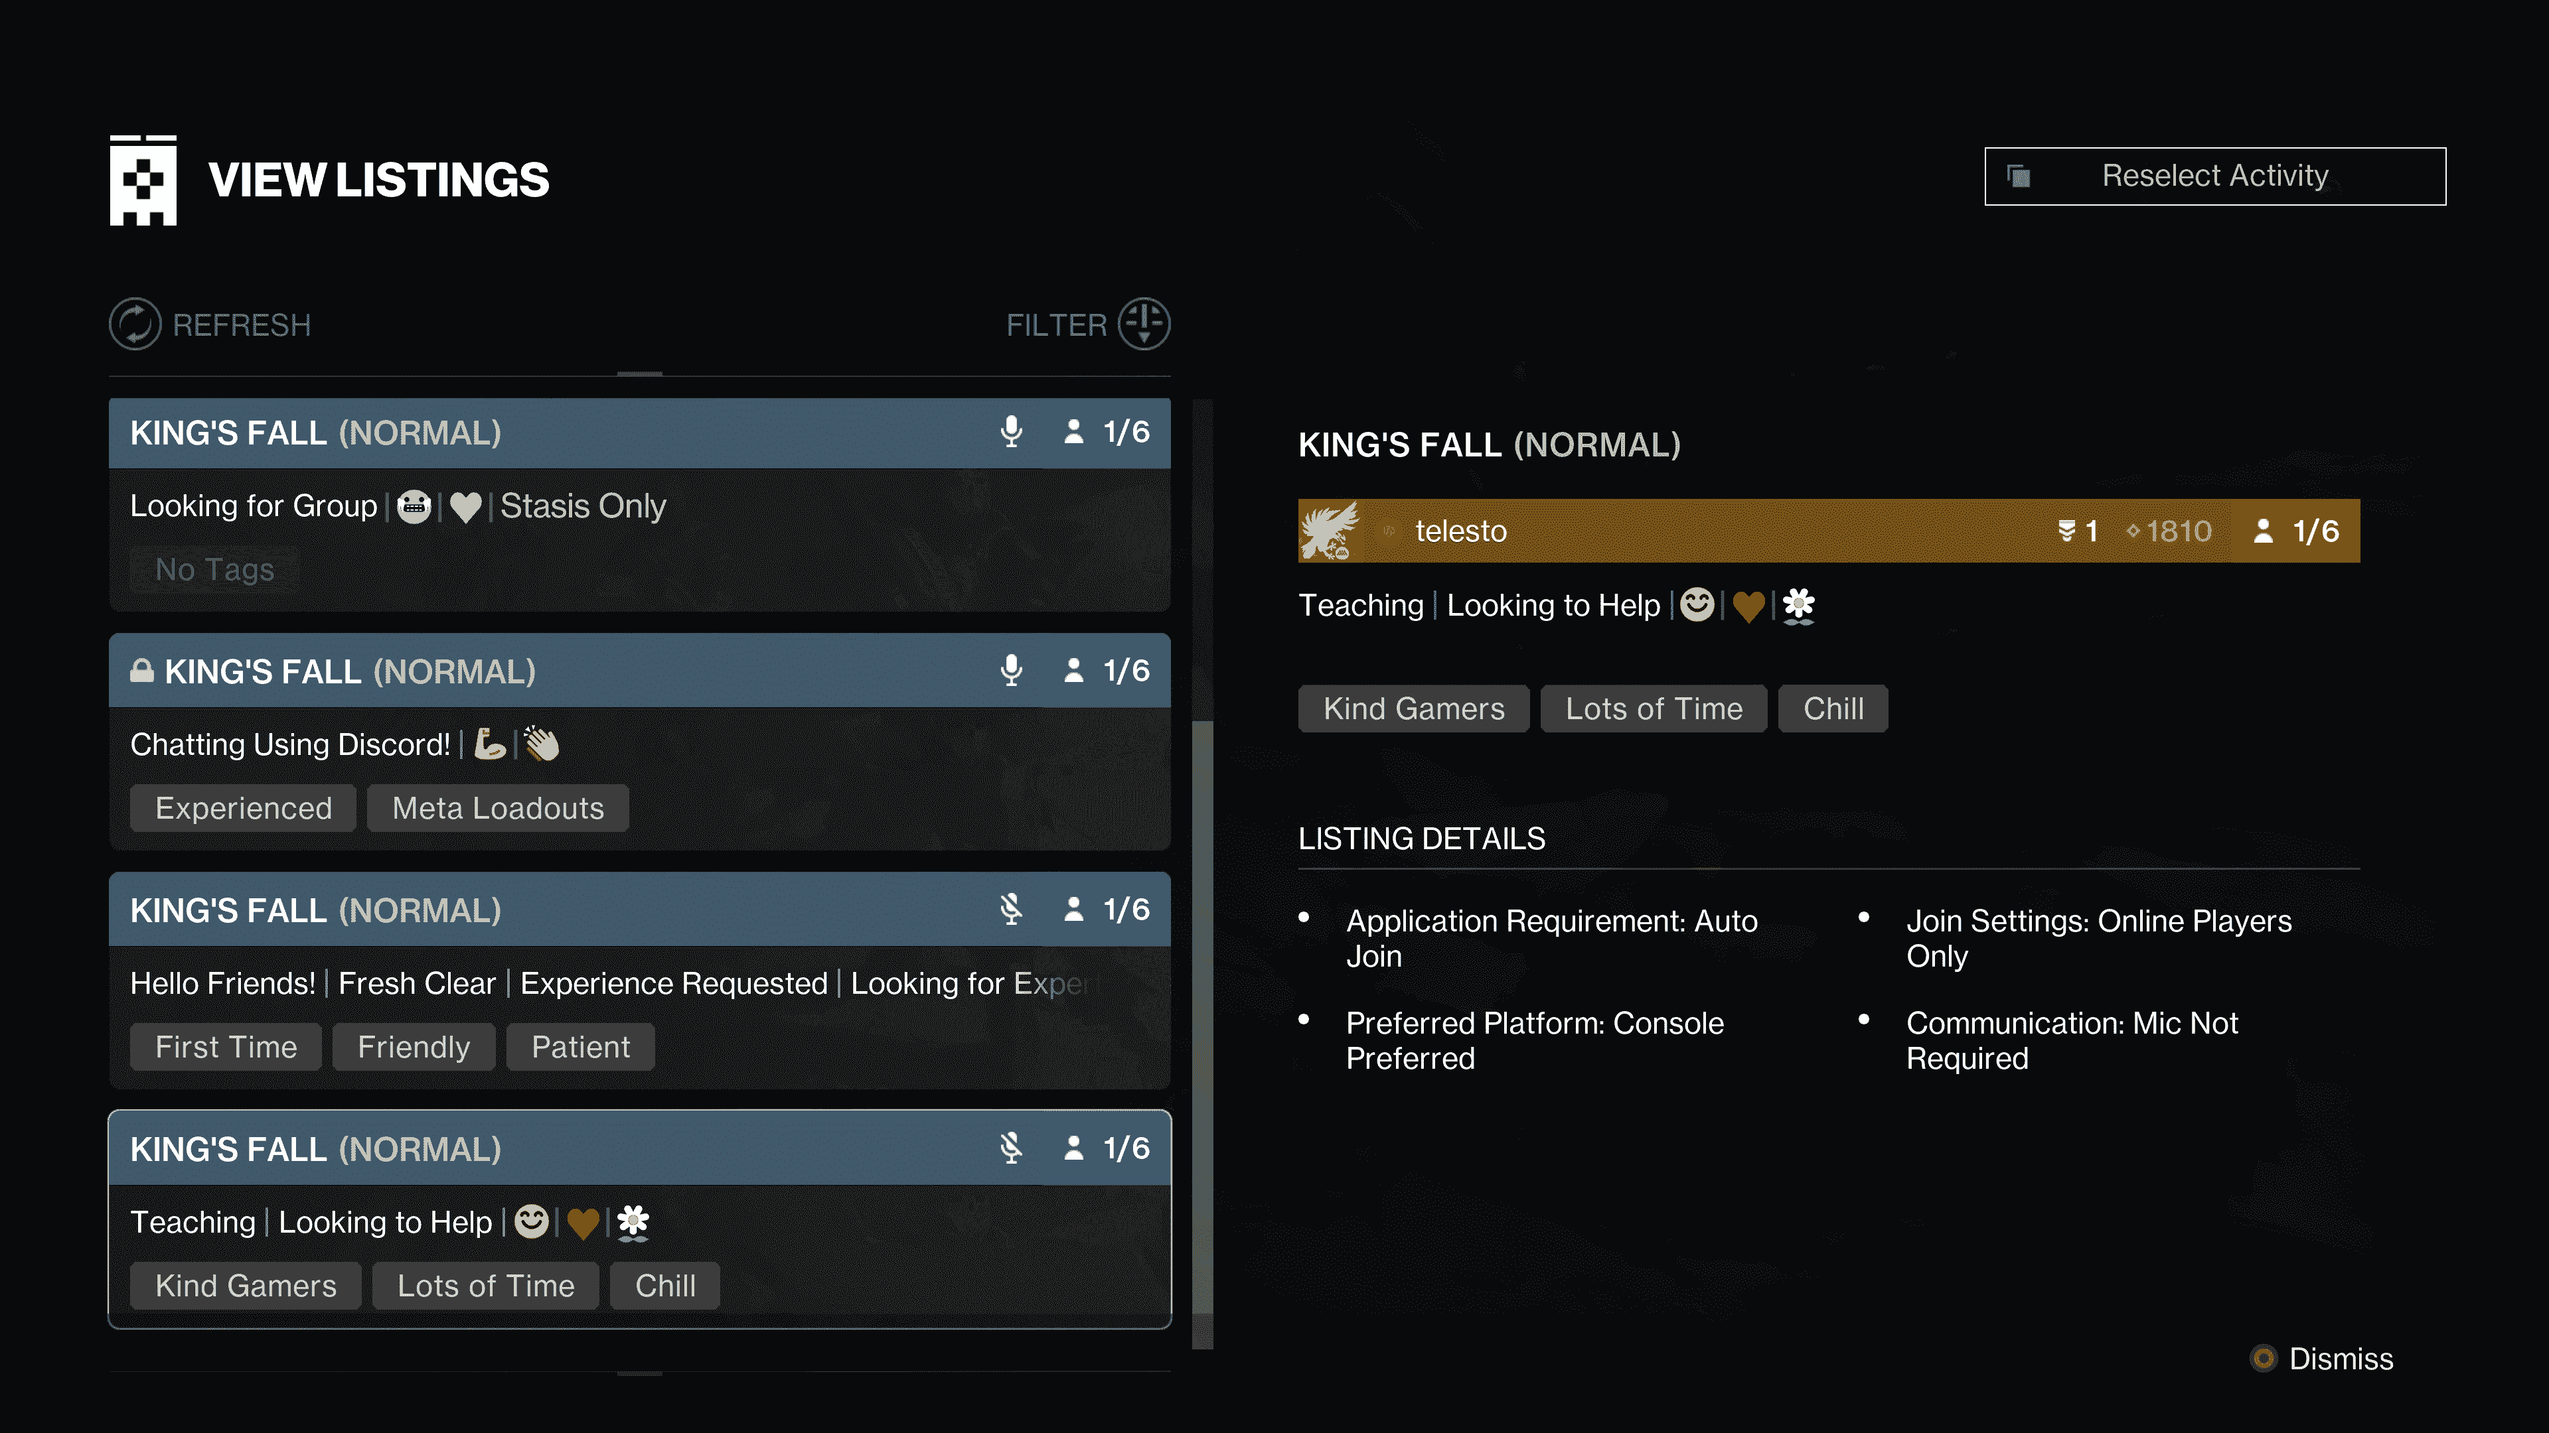Click the 1810 power level value

pyautogui.click(x=2179, y=531)
